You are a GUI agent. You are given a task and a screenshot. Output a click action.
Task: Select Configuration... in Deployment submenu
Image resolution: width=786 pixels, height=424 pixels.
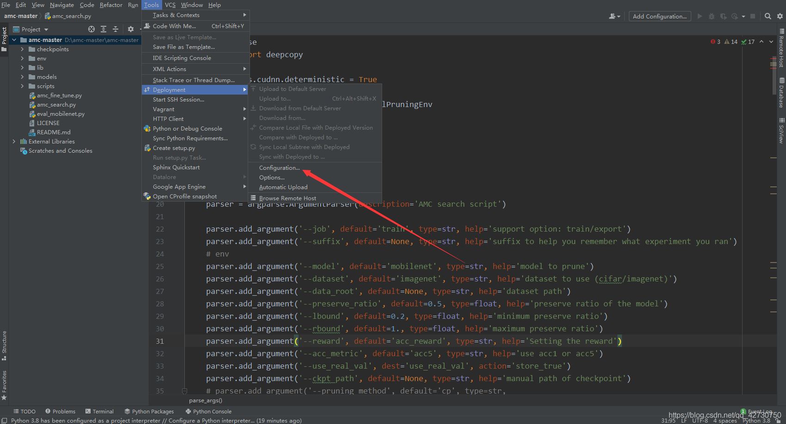279,168
